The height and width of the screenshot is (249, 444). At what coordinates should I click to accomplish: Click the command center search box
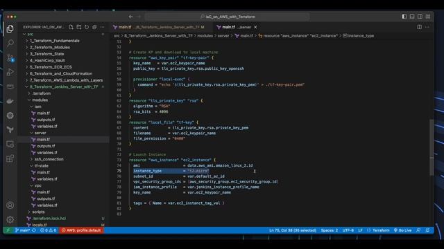tap(228, 17)
